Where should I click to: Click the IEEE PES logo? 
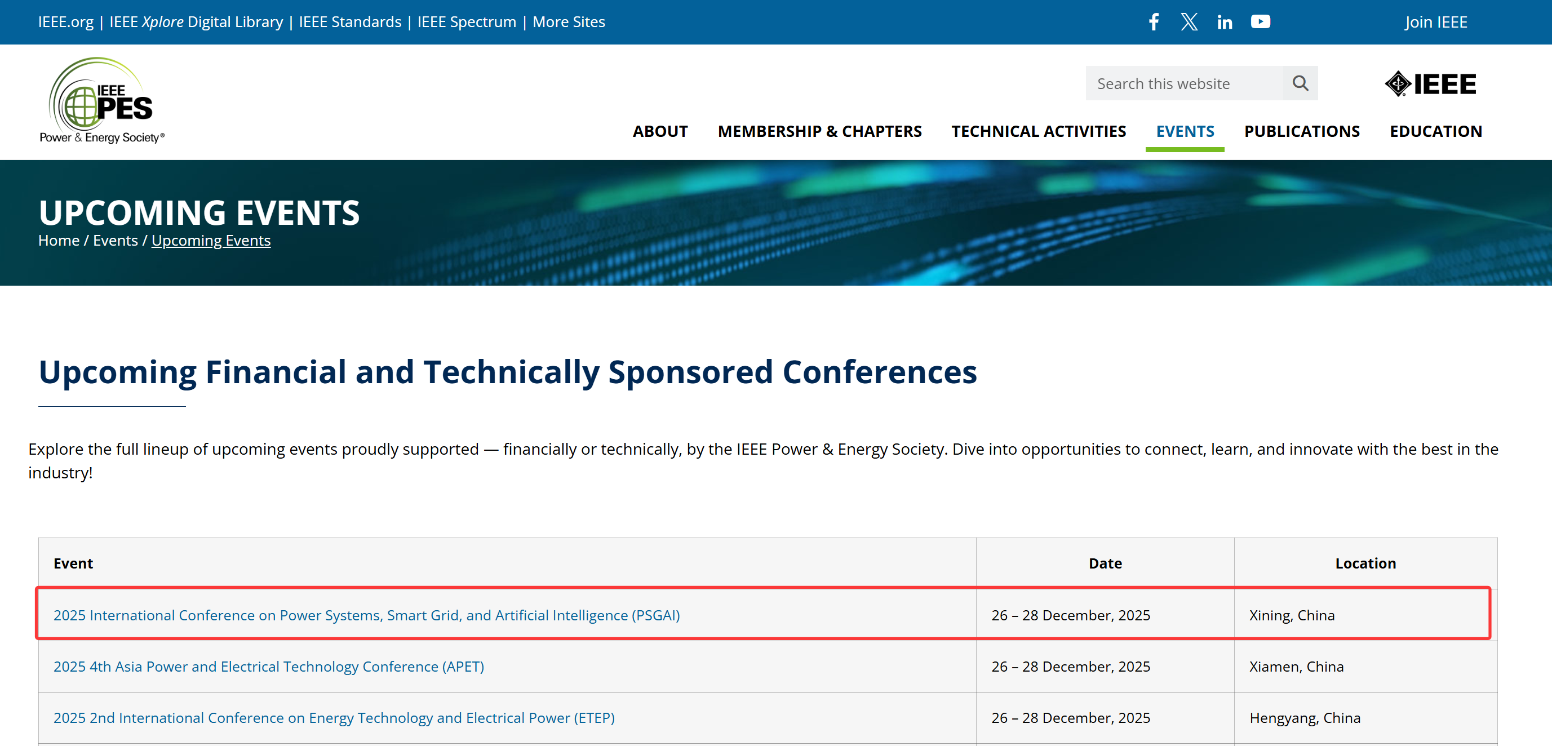[101, 101]
